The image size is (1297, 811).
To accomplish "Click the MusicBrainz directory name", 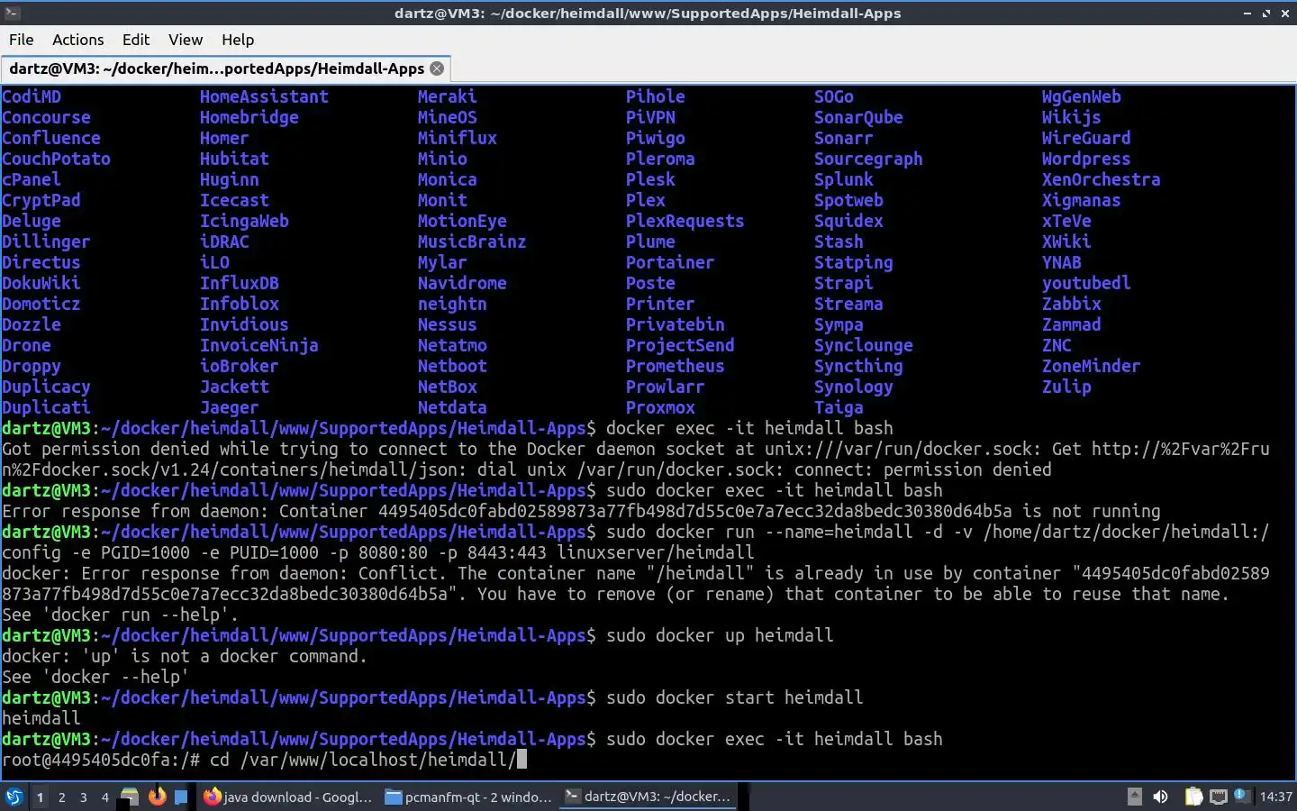I will point(472,241).
